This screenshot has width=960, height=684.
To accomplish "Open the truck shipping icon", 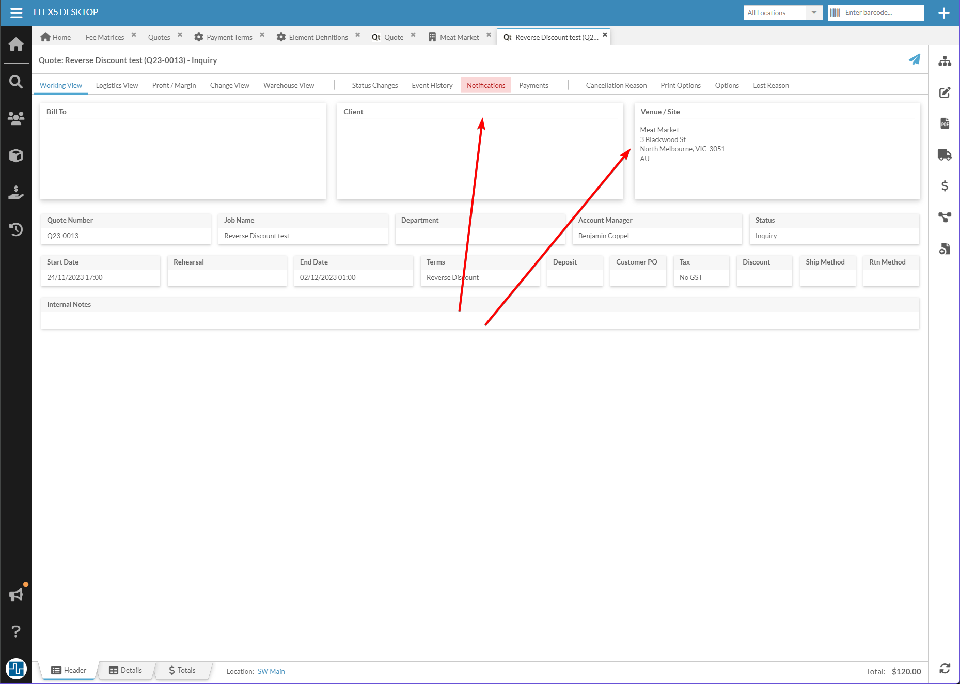I will (945, 154).
